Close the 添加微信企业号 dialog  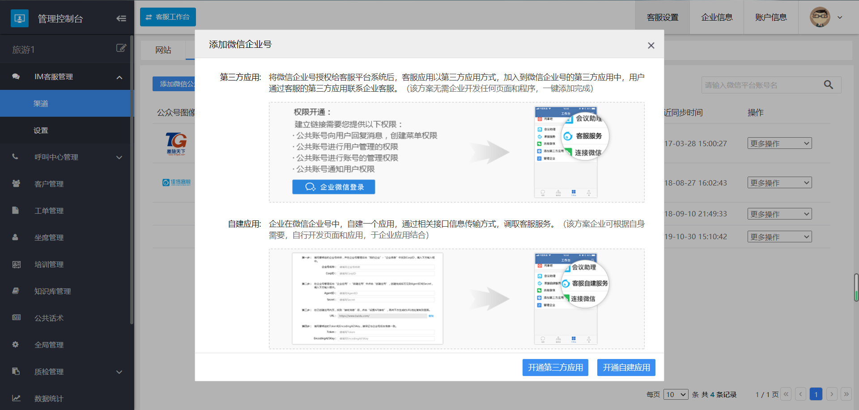click(651, 46)
